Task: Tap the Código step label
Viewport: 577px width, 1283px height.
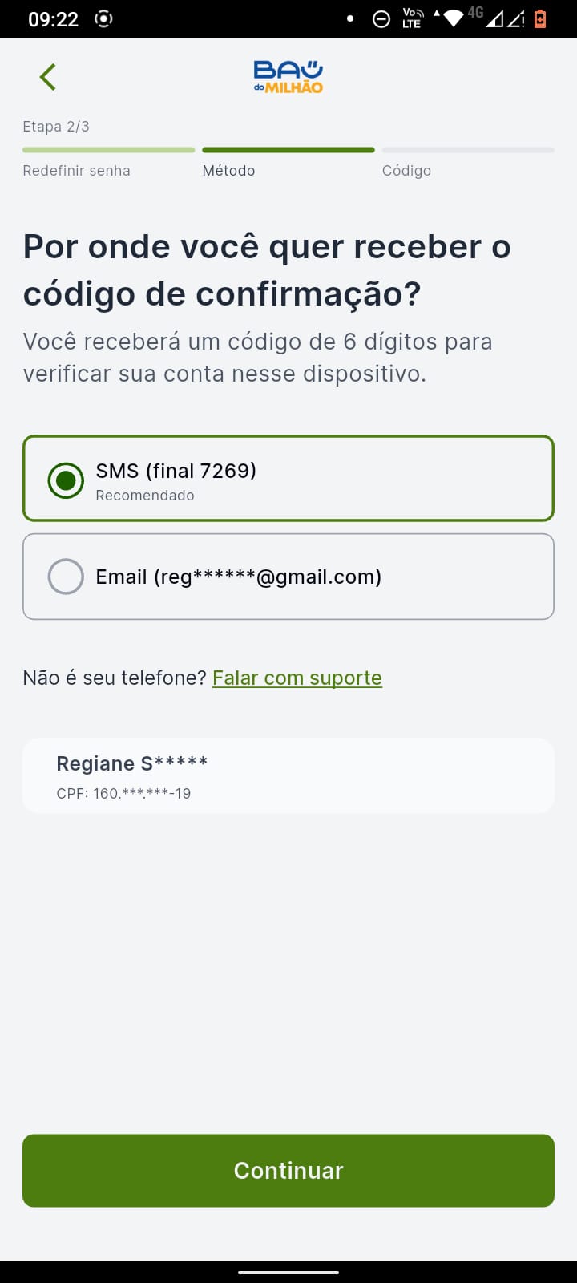Action: point(406,171)
